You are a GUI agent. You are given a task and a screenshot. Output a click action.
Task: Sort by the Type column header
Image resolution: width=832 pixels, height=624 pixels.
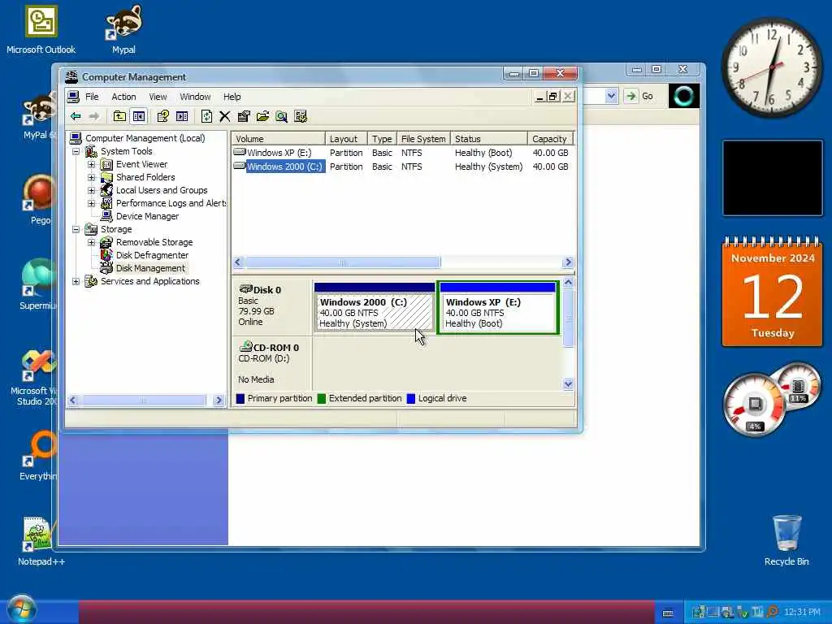coord(382,138)
